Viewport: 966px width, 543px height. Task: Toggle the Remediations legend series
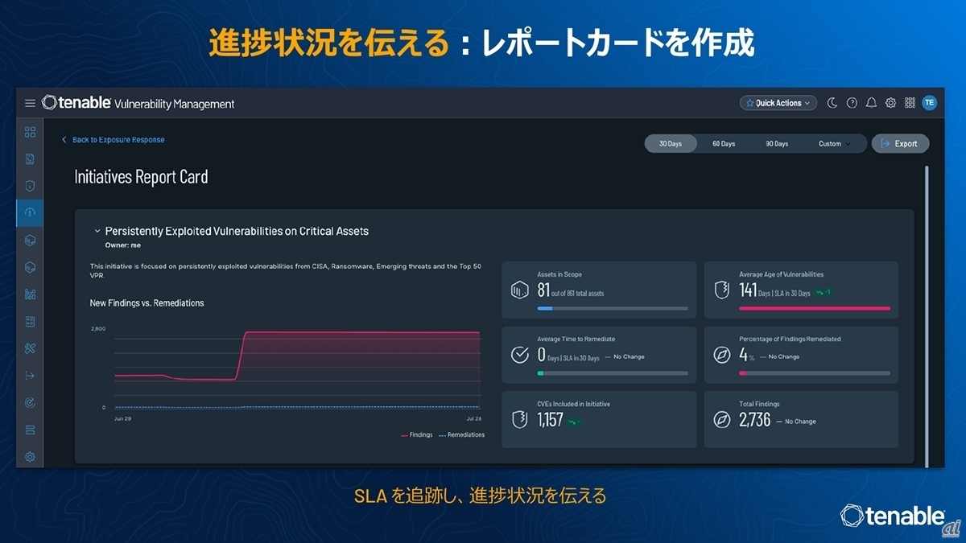pos(461,435)
